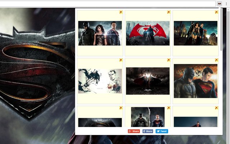This screenshot has width=230, height=144.
Task: Remove the wallpaper of Batman and Superman standing
Action: pyautogui.click(x=169, y=108)
